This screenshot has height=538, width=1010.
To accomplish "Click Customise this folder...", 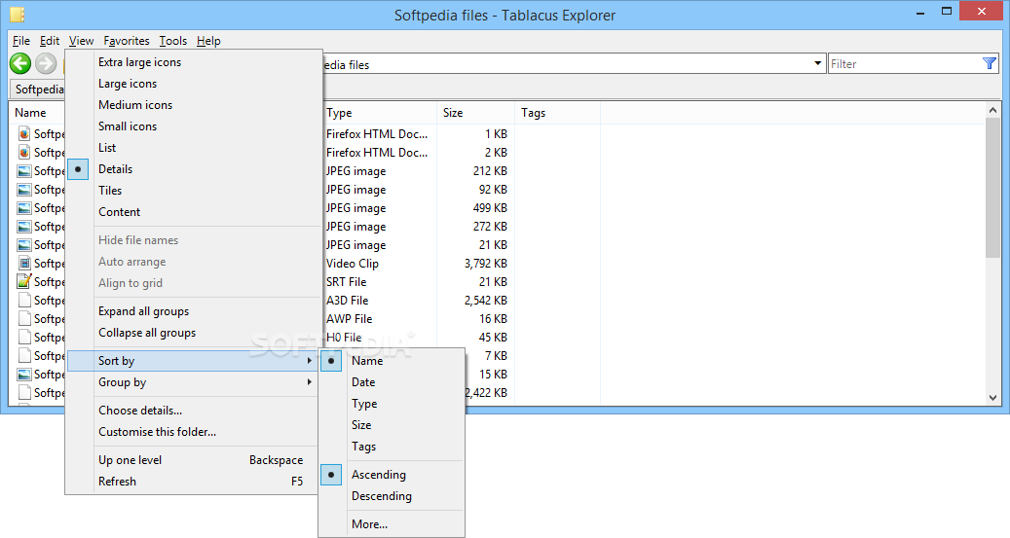I will [193, 432].
